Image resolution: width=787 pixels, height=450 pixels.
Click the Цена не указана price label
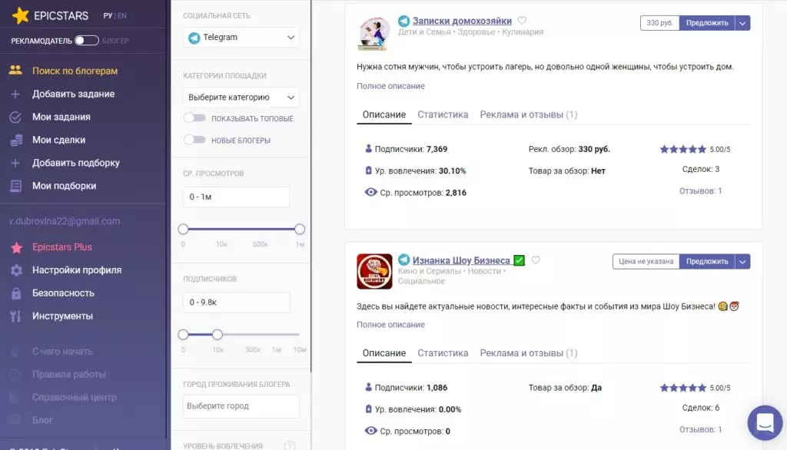pyautogui.click(x=646, y=261)
